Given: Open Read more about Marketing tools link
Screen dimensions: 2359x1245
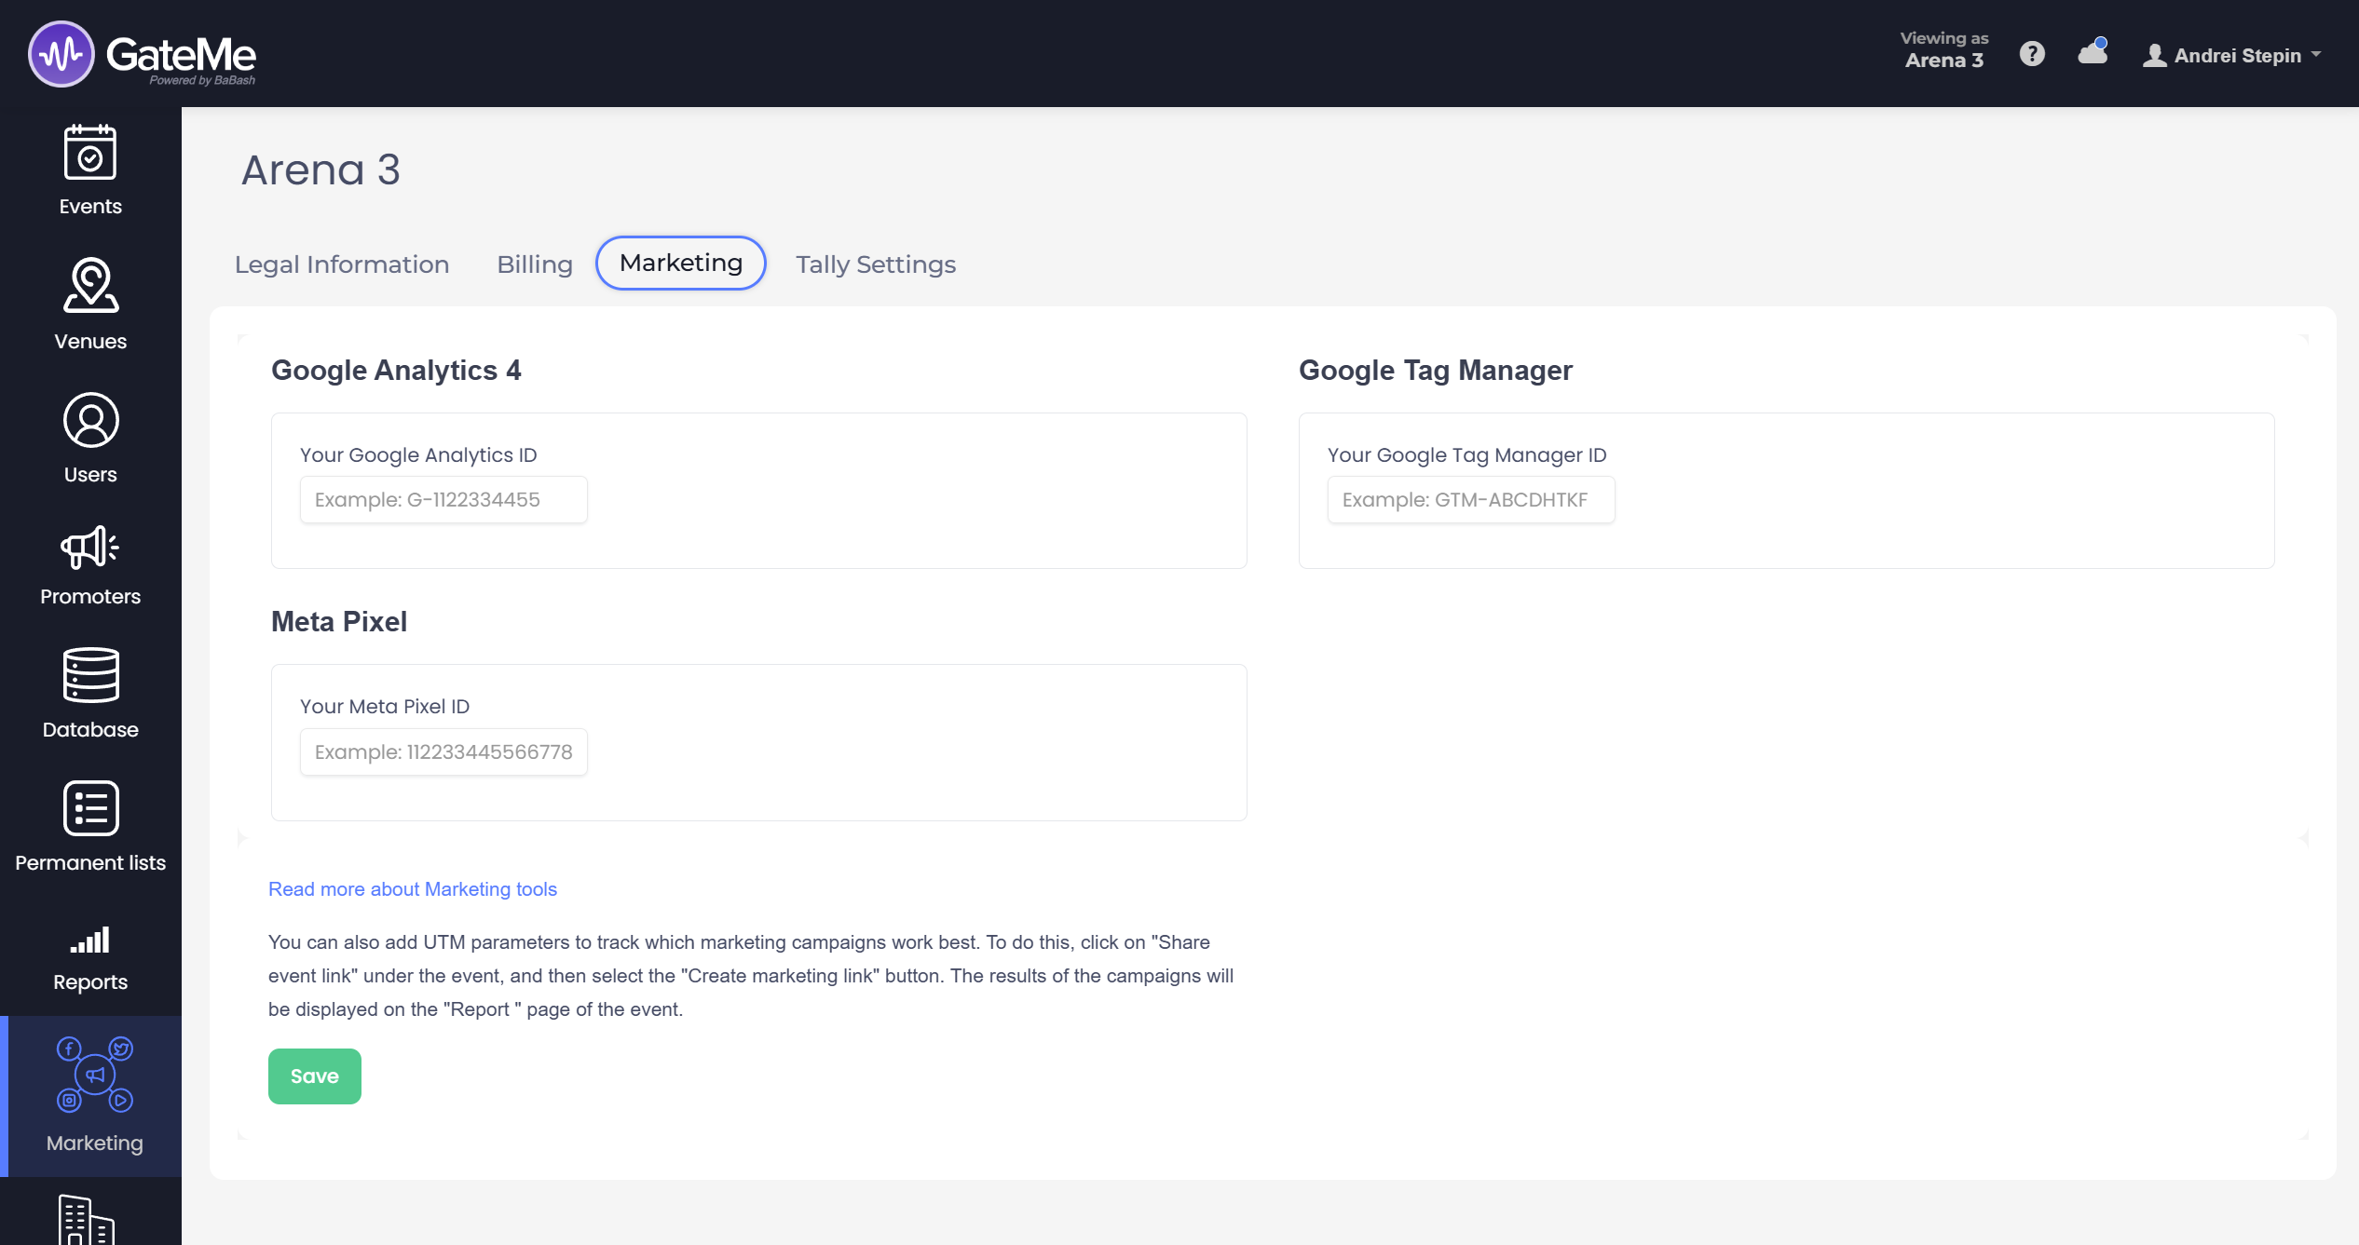Looking at the screenshot, I should point(413,889).
